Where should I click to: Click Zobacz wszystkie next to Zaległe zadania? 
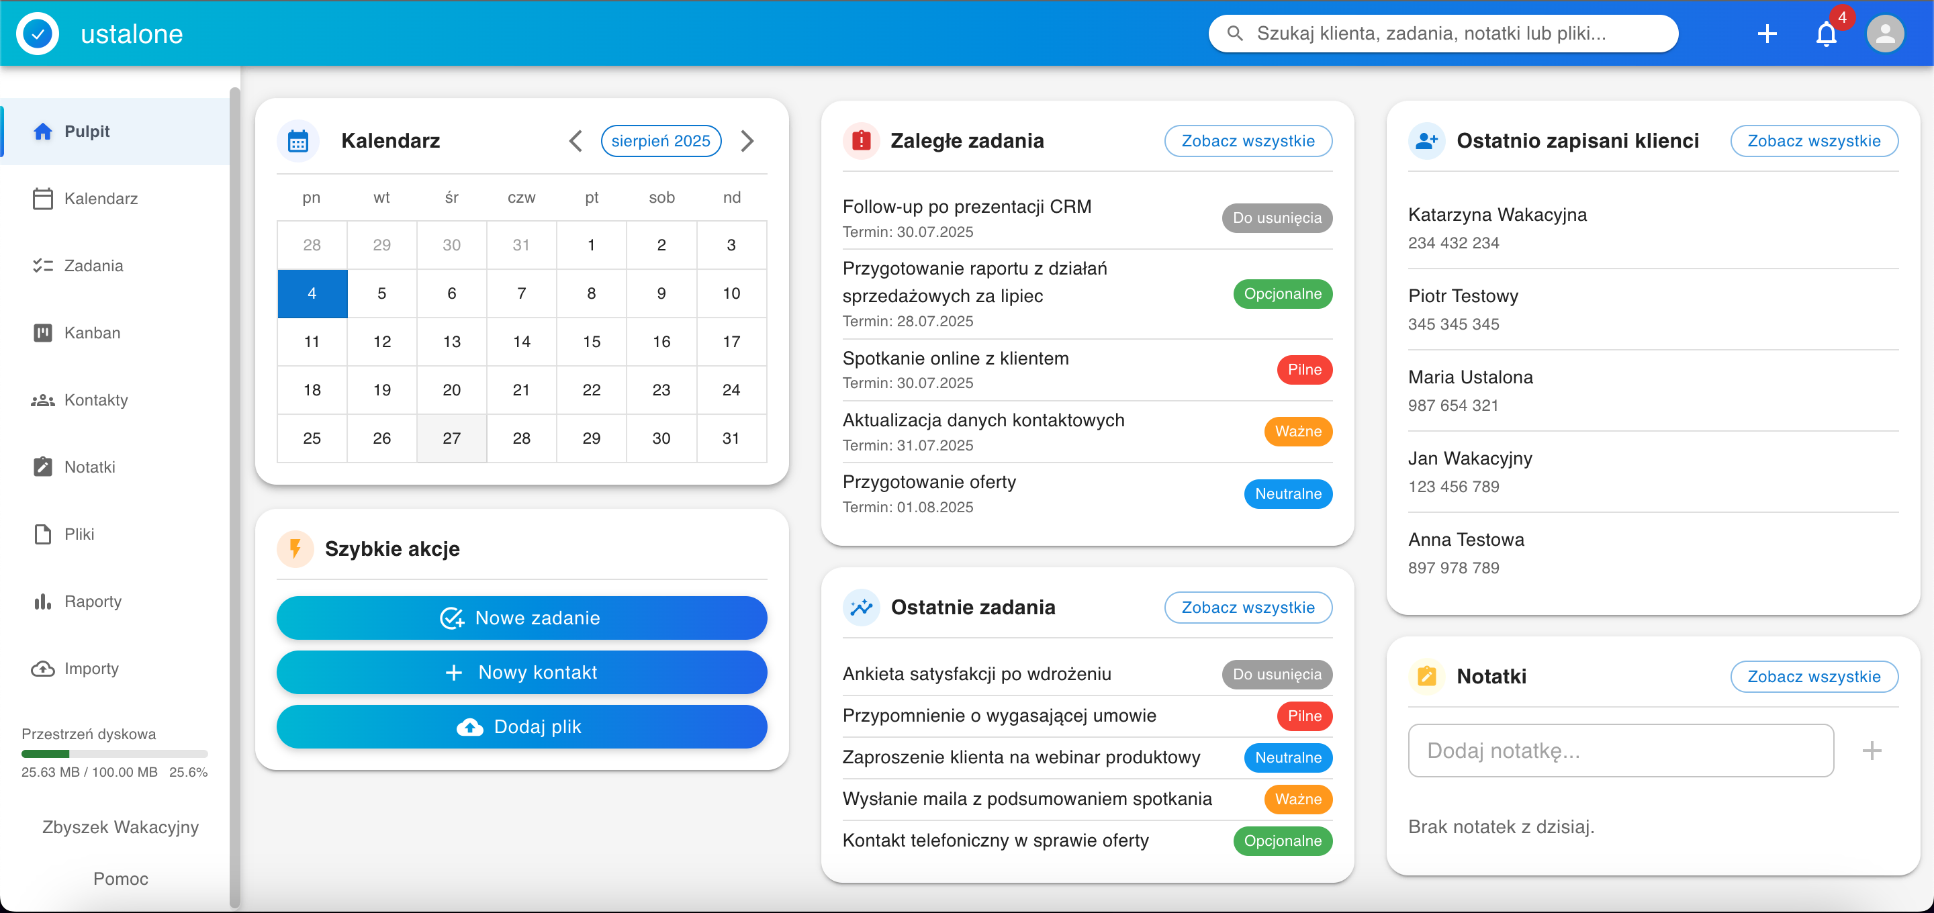click(1248, 140)
